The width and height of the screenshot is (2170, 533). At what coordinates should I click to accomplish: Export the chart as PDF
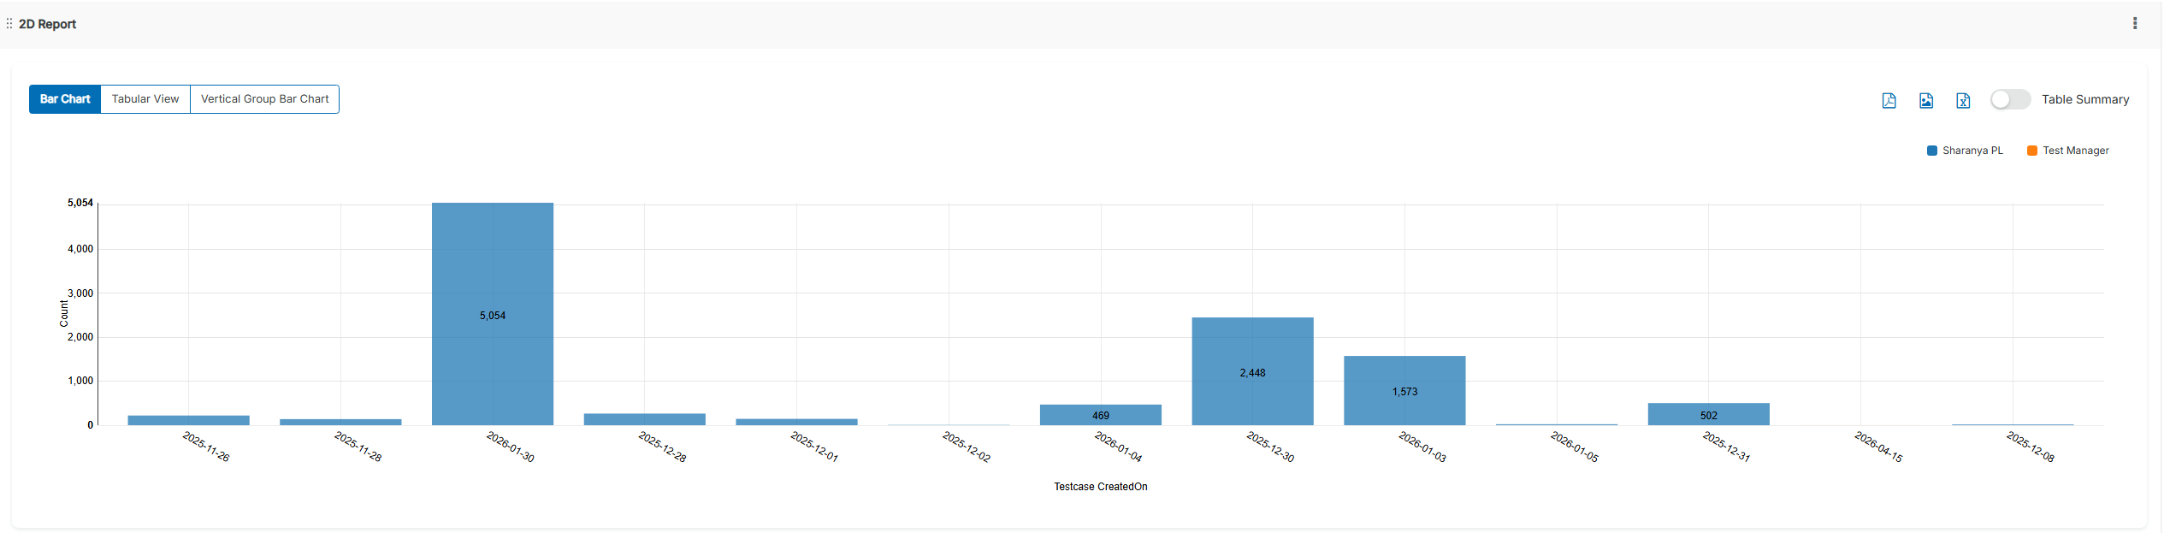[1889, 100]
